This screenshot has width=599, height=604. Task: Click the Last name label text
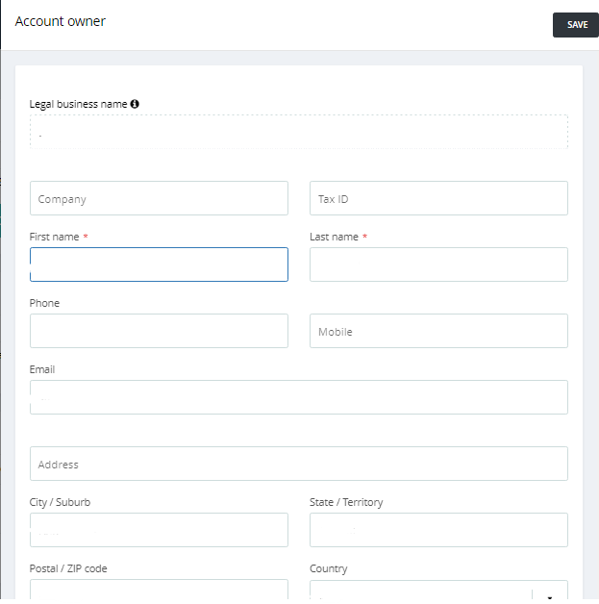pyautogui.click(x=334, y=237)
